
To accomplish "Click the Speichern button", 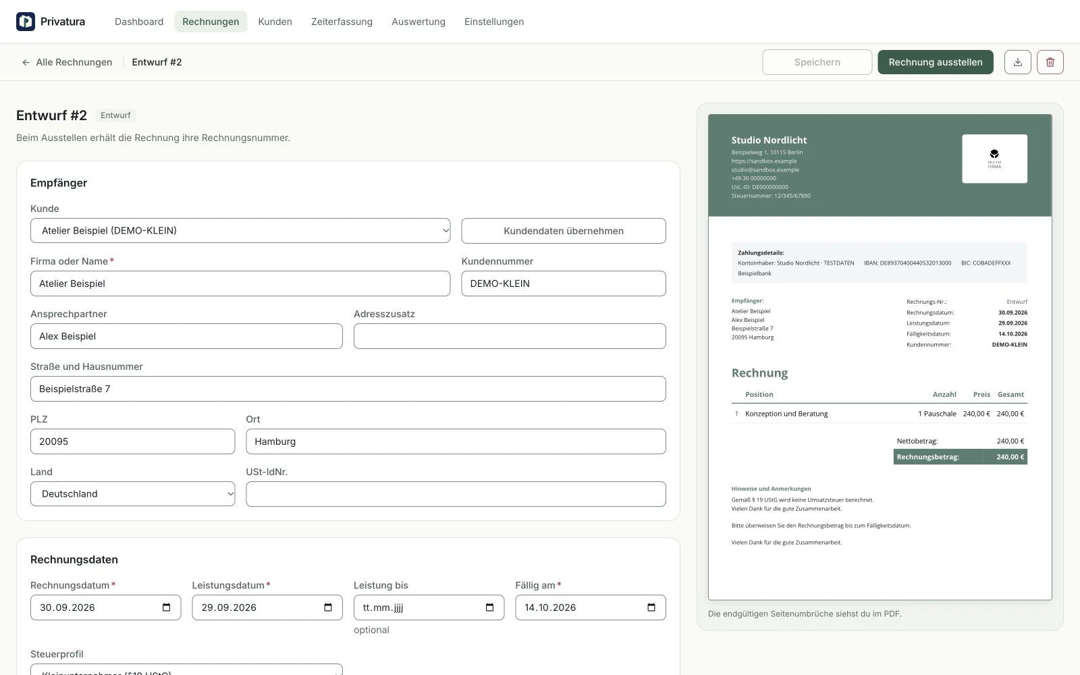I will (x=817, y=62).
